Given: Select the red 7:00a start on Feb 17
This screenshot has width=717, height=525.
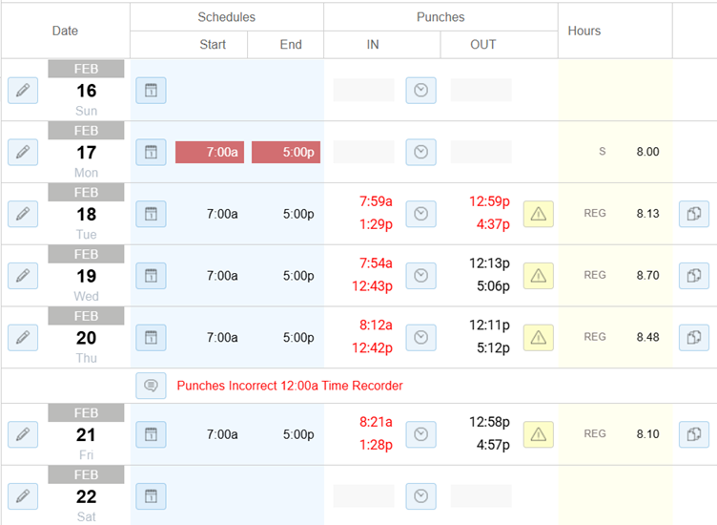Looking at the screenshot, I should tap(210, 152).
